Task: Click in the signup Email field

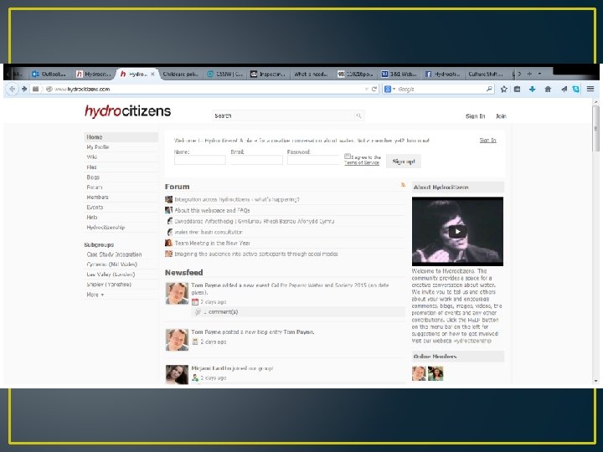Action: (256, 160)
